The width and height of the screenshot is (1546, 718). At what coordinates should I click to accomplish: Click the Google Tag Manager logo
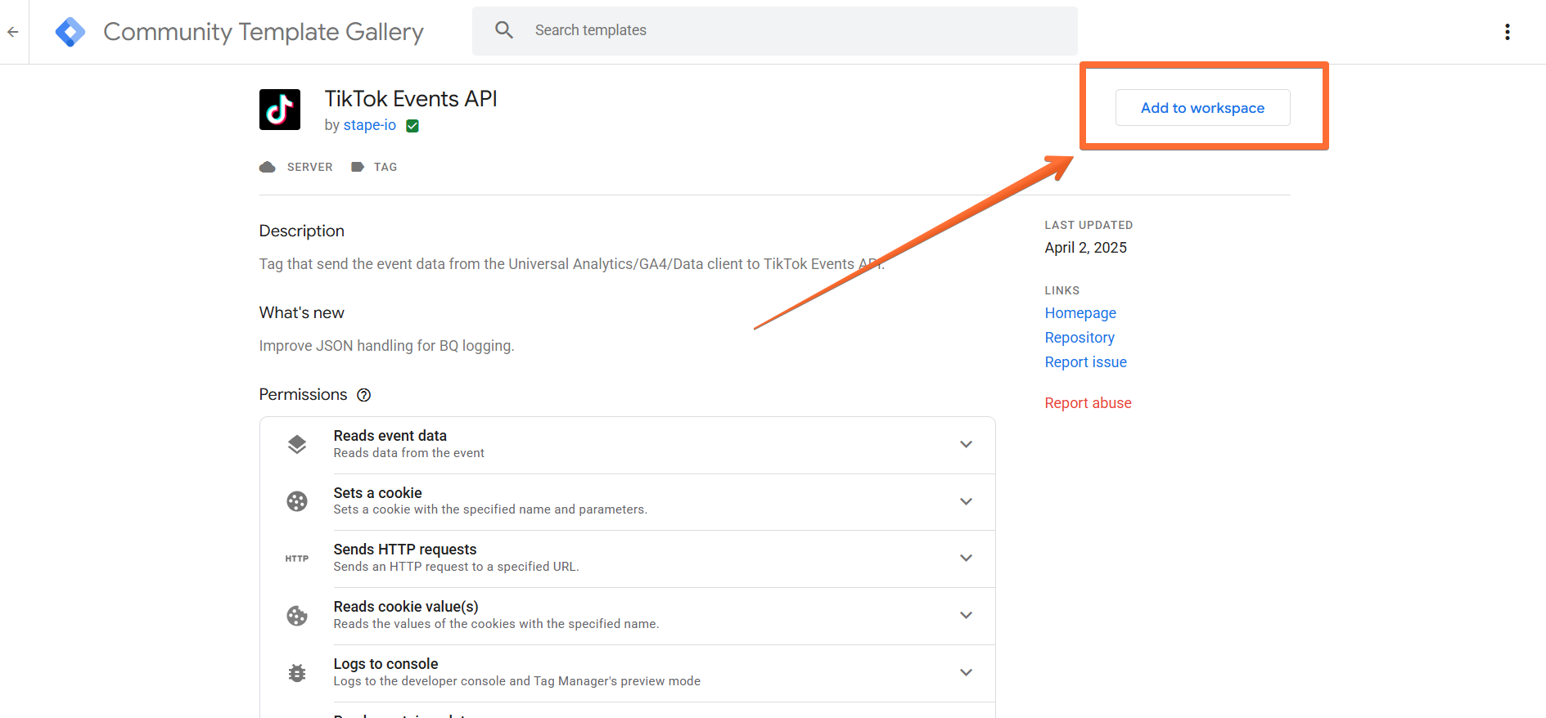[70, 32]
